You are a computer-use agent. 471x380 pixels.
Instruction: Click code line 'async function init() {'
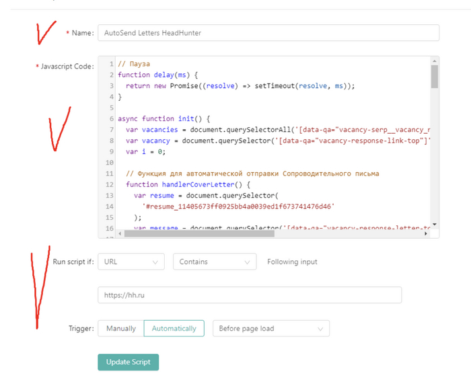164,118
